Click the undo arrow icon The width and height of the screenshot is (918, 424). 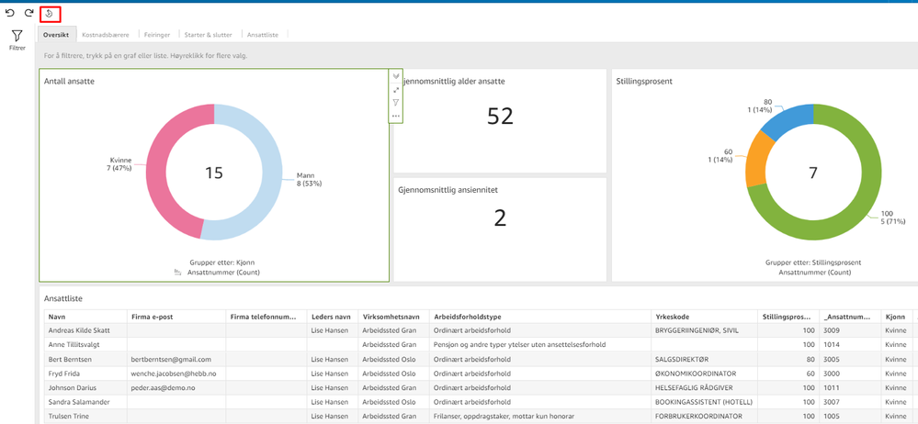pyautogui.click(x=11, y=14)
